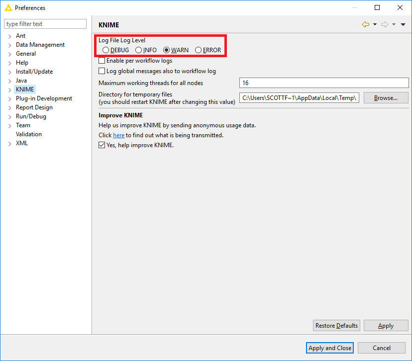Cancel the Preferences dialog
The width and height of the screenshot is (412, 361).
[382, 348]
